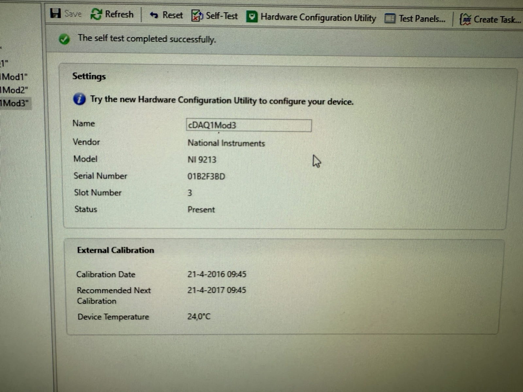Click the Self-Test checklist icon
This screenshot has height=392, width=523.
point(197,16)
